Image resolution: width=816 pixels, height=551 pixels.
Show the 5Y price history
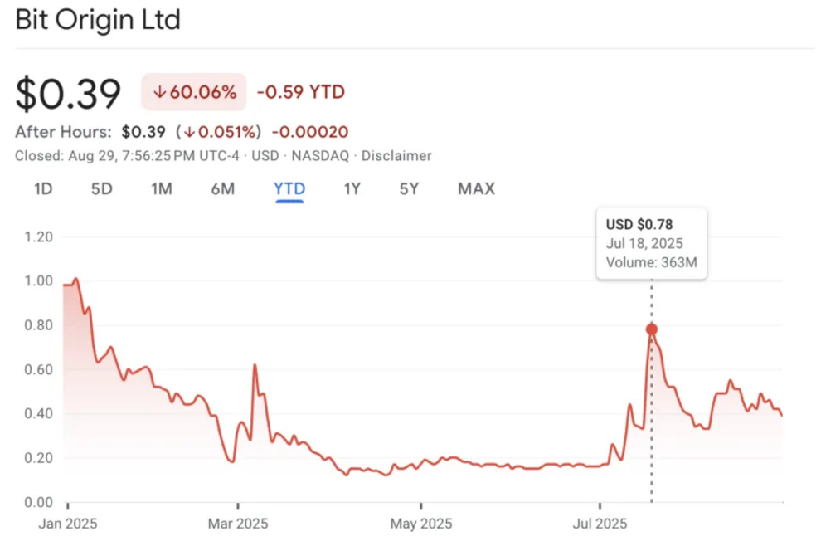coord(409,188)
